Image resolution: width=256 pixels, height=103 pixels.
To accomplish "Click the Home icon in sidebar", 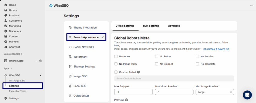I will point(6,5).
